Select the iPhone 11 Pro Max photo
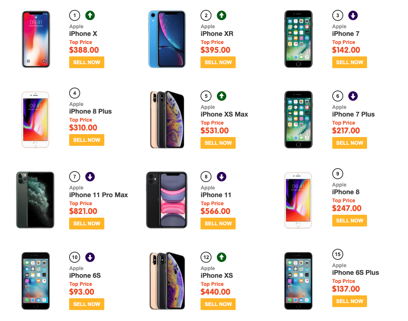 point(35,200)
